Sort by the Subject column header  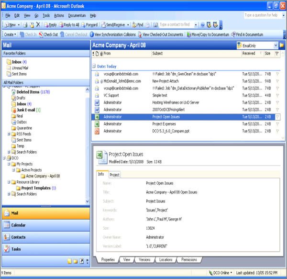[197, 54]
